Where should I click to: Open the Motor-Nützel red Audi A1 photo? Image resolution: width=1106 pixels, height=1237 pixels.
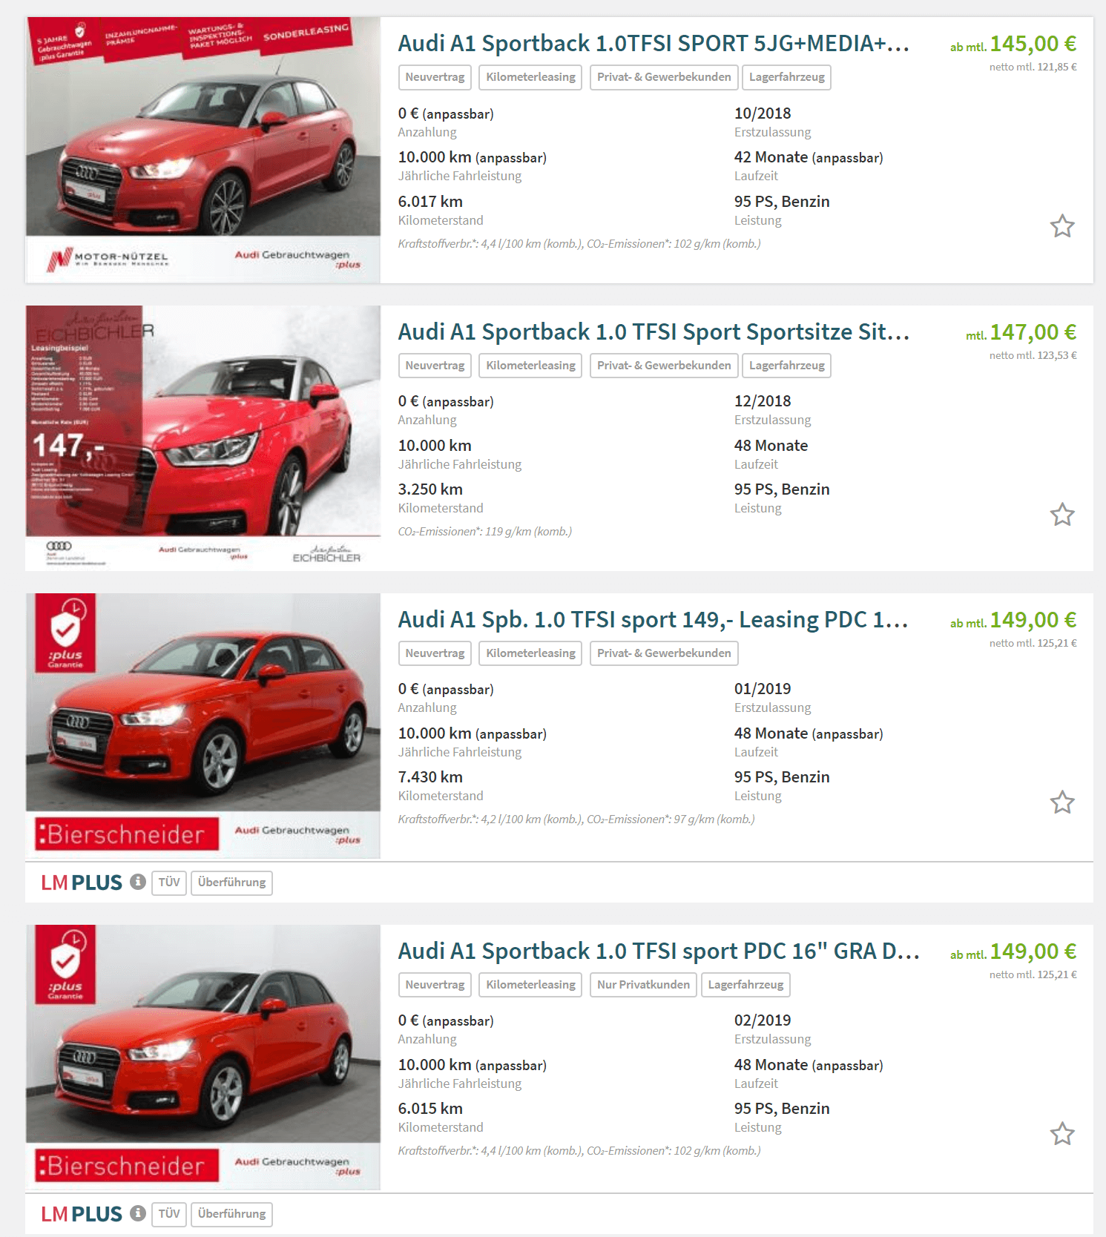pyautogui.click(x=203, y=150)
